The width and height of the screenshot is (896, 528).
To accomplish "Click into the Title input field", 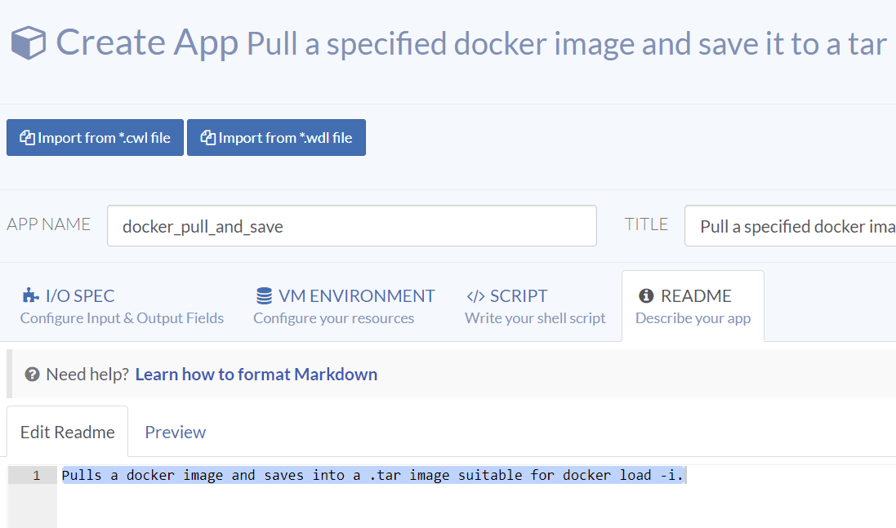I will click(789, 226).
